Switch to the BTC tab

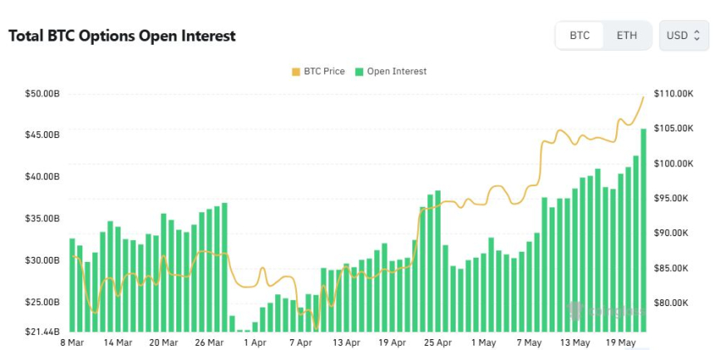pyautogui.click(x=579, y=36)
